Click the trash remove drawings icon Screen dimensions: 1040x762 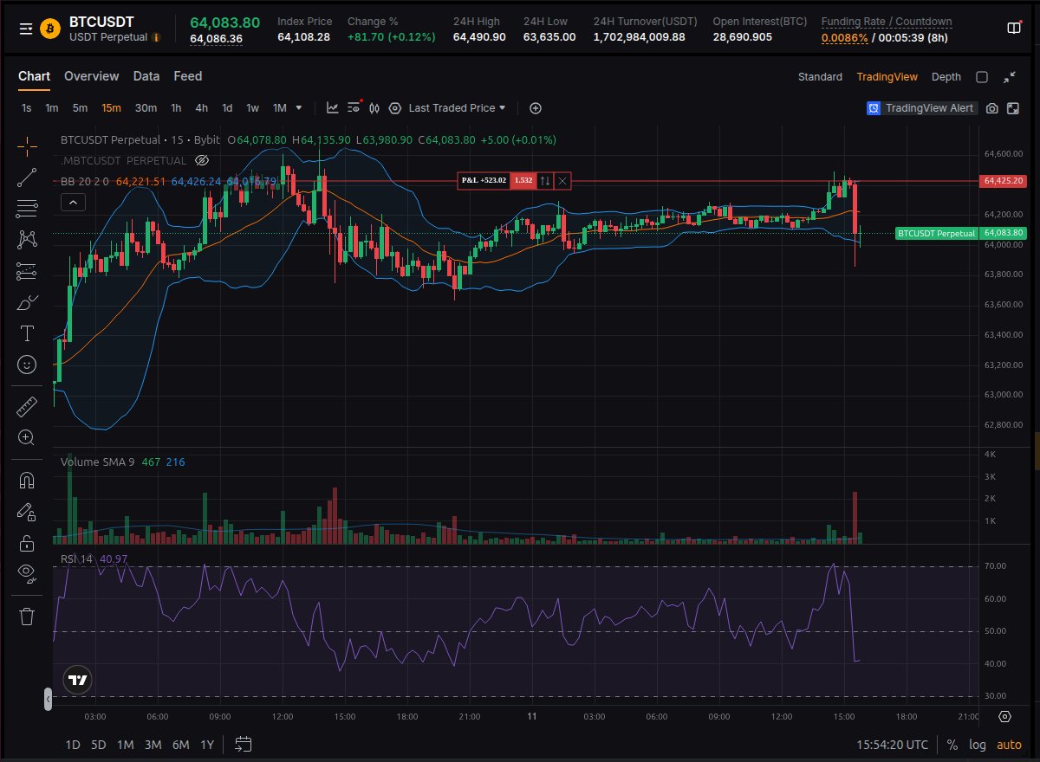pos(27,617)
